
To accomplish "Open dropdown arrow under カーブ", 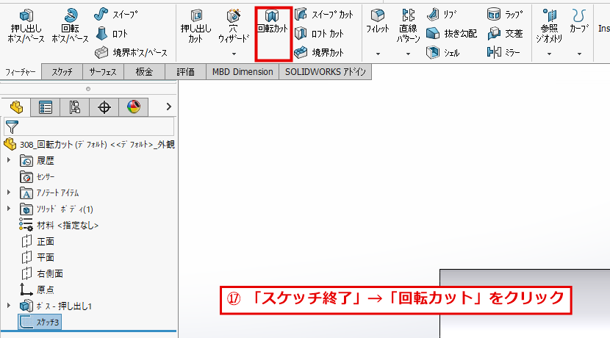I will (x=579, y=54).
